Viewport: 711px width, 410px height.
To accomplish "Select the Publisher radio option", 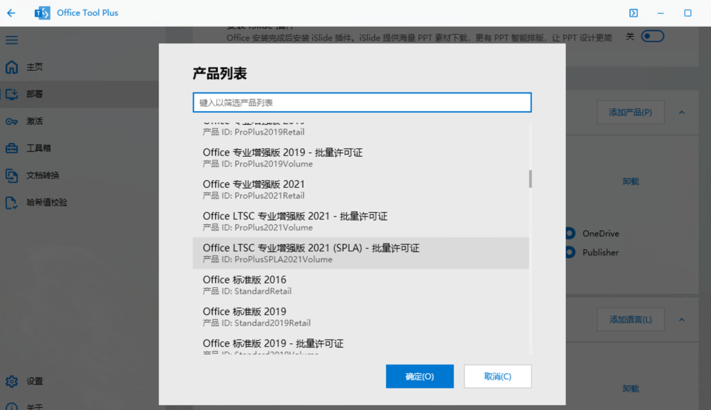I will pos(570,253).
